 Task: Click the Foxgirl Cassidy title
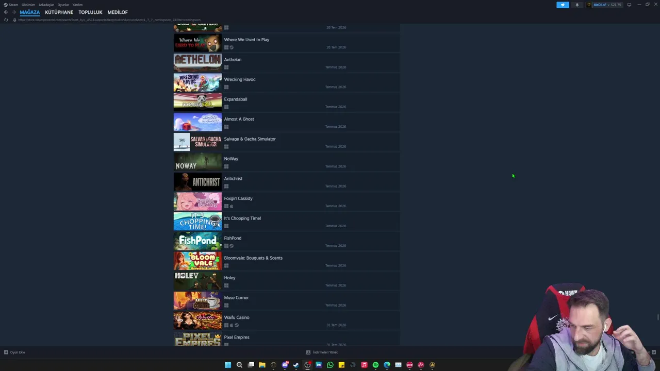click(238, 198)
